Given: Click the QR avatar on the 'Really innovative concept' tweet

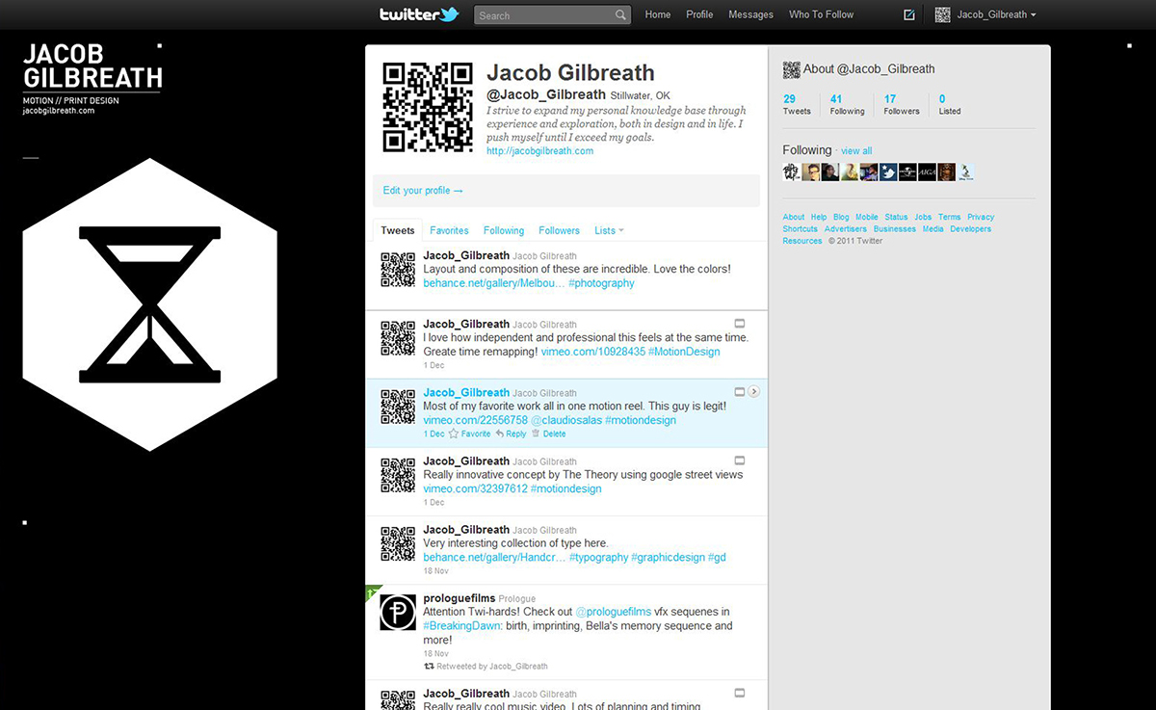Looking at the screenshot, I should coord(398,474).
